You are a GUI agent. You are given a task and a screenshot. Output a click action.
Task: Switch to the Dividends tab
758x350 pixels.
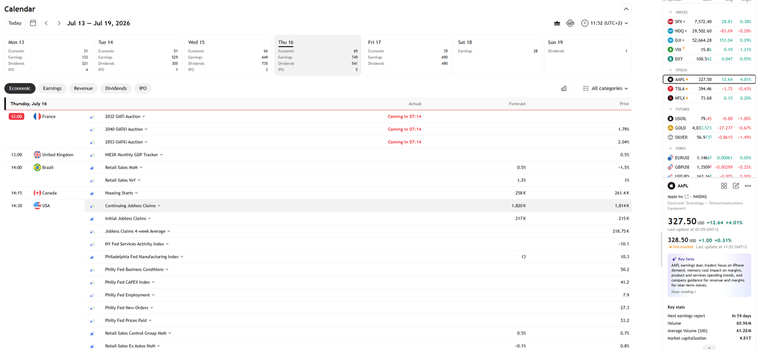pos(116,88)
